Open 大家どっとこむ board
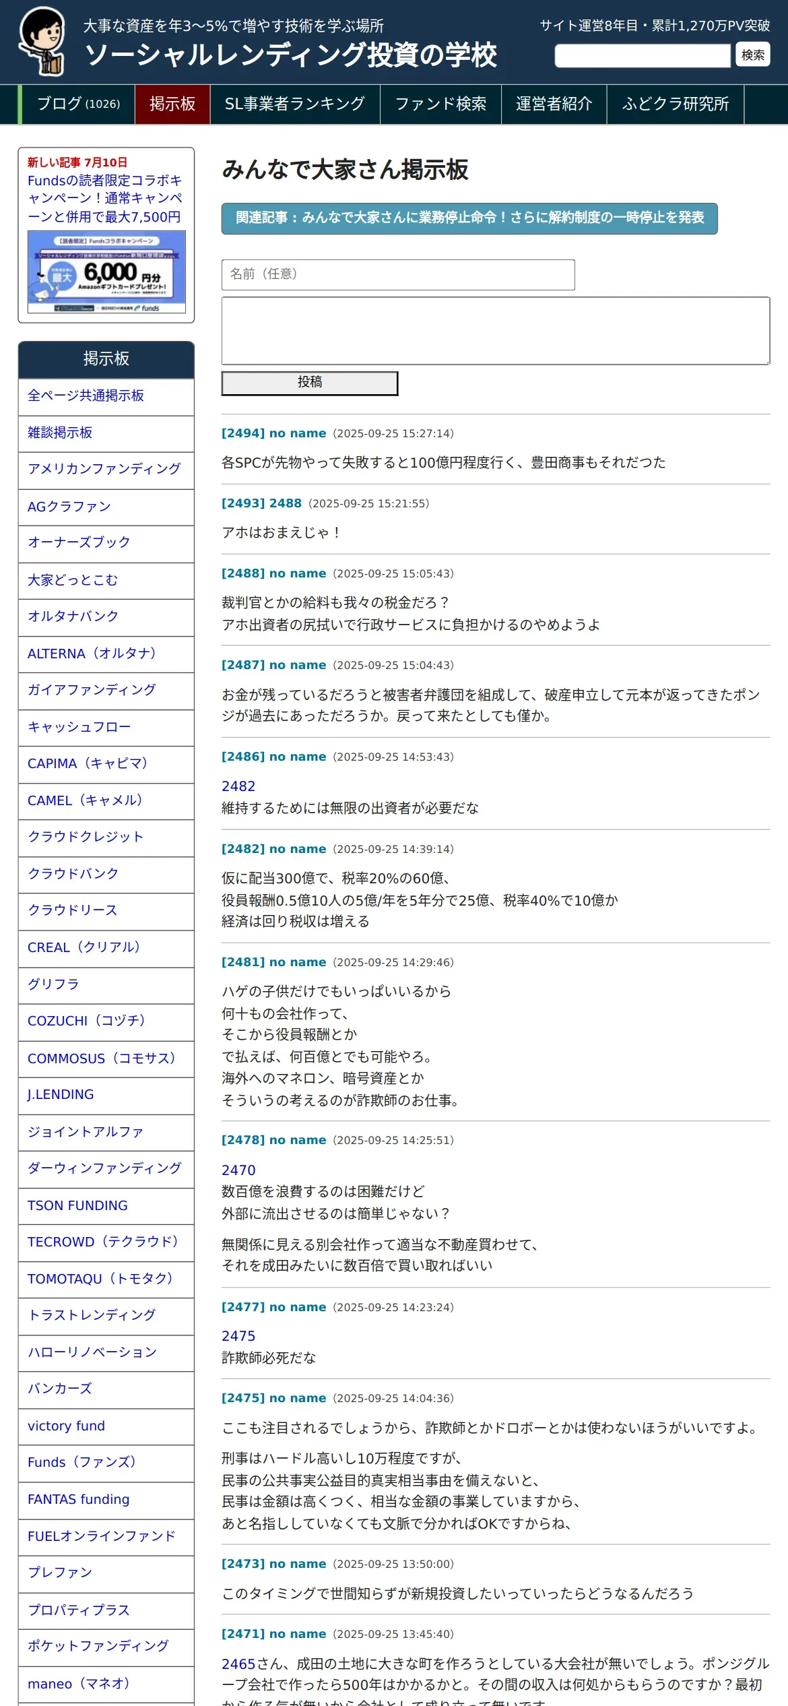The height and width of the screenshot is (1706, 788). click(106, 580)
